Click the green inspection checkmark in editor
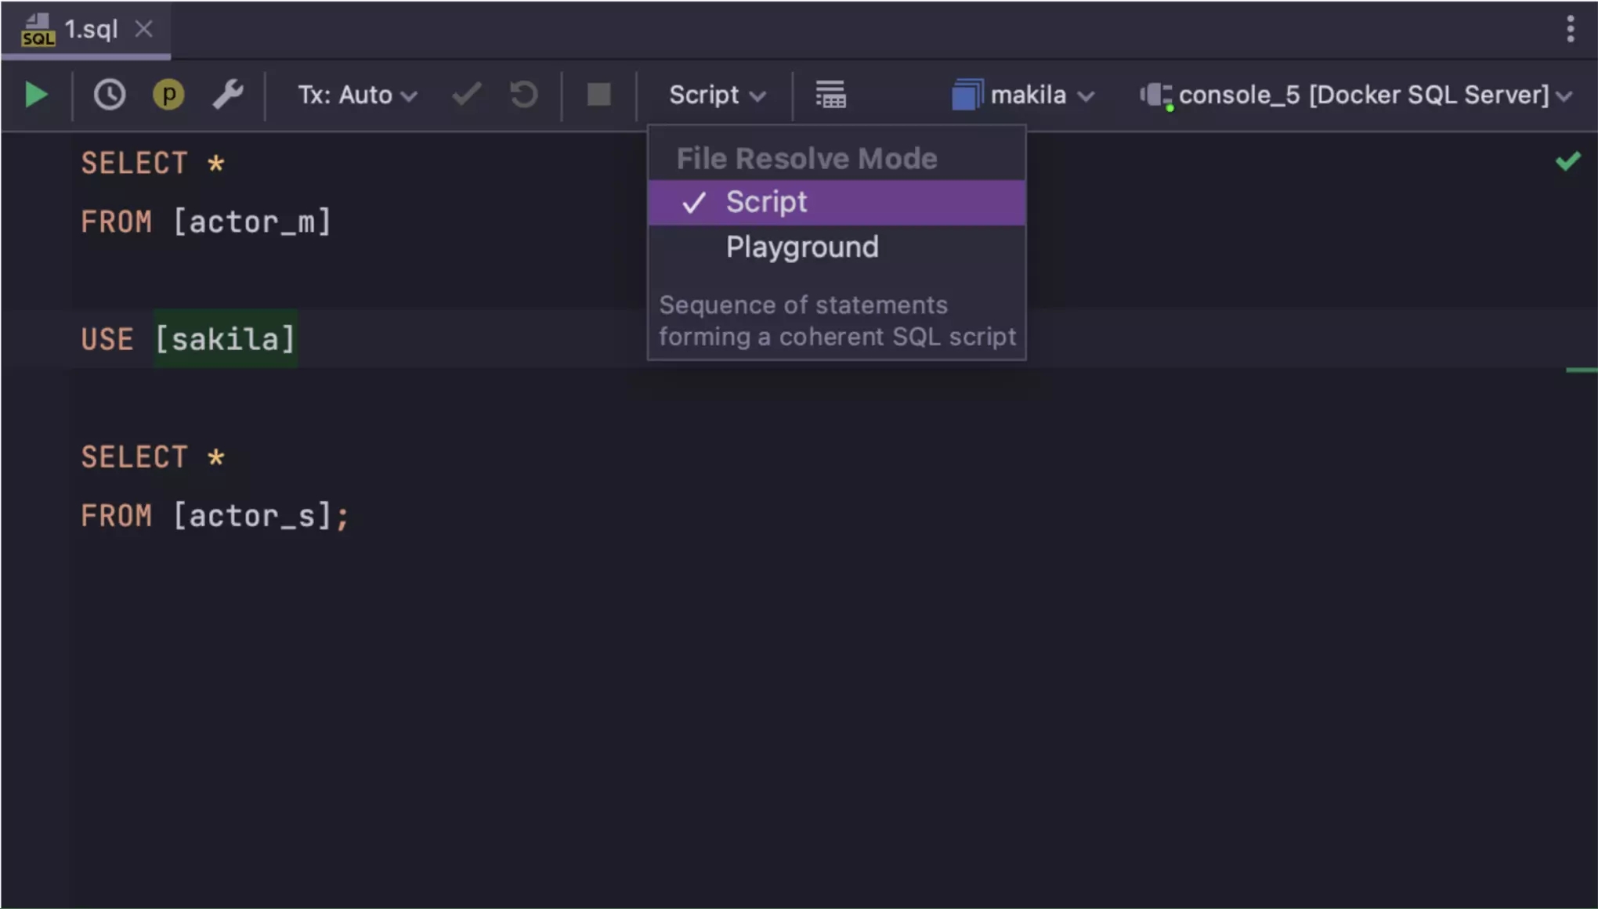1598x909 pixels. coord(1567,161)
